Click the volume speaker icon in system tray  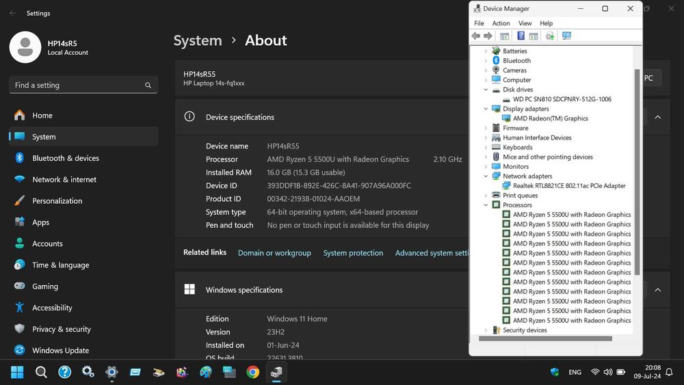click(x=607, y=372)
